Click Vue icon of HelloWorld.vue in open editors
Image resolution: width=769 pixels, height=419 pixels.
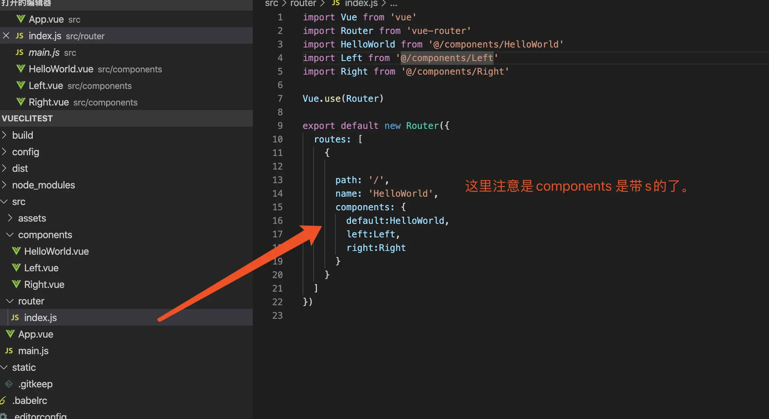click(x=21, y=69)
